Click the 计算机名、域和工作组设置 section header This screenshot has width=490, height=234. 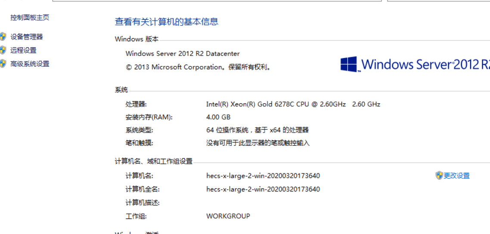coord(154,161)
